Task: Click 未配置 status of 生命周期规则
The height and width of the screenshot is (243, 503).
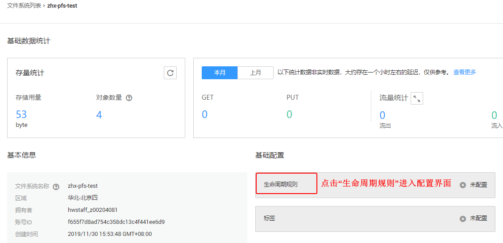Action: point(478,185)
